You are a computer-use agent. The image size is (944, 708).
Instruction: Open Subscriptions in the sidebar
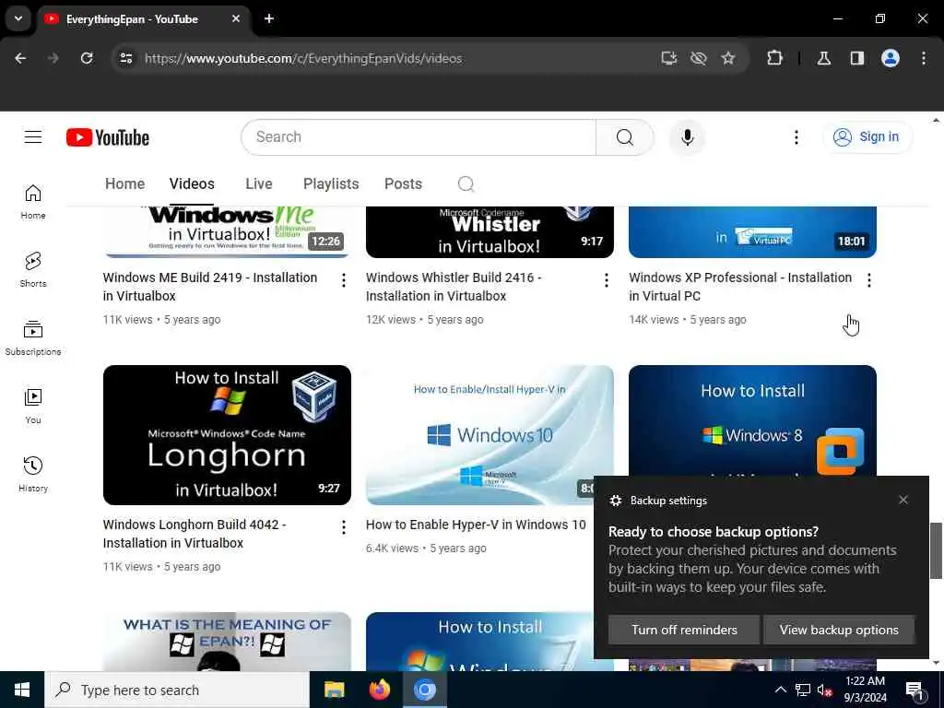coord(33,337)
